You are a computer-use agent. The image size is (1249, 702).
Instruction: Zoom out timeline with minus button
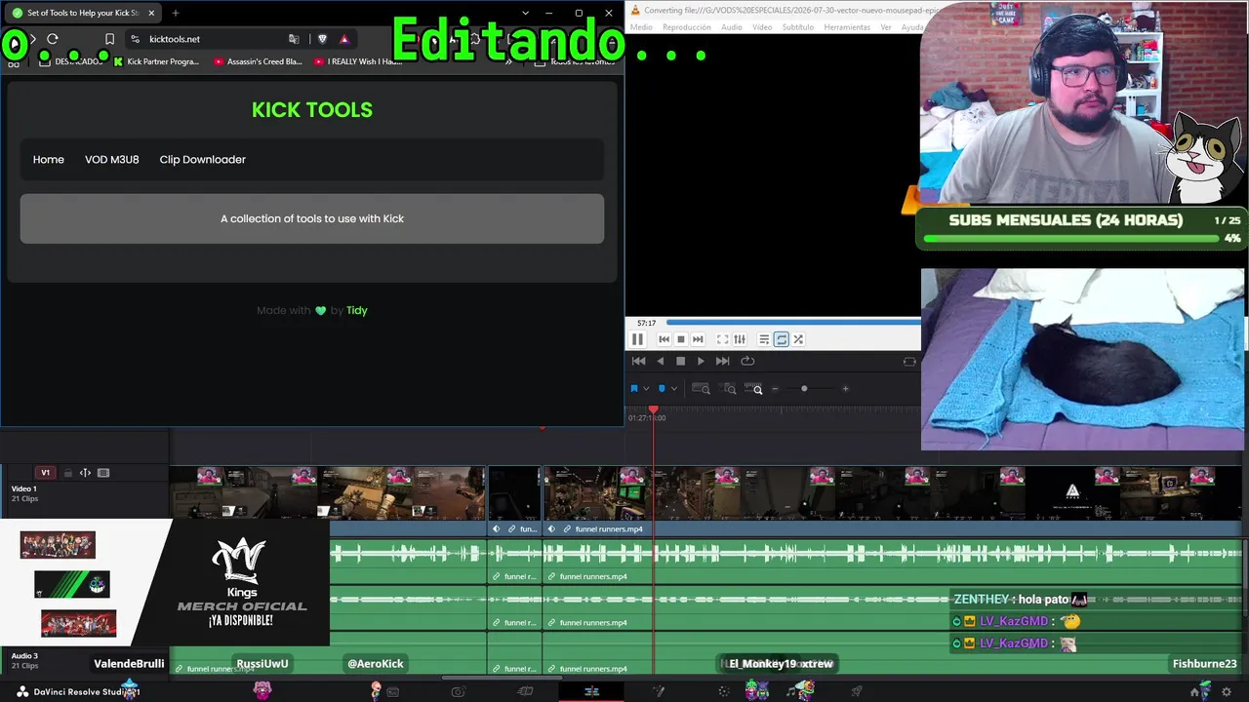[776, 389]
